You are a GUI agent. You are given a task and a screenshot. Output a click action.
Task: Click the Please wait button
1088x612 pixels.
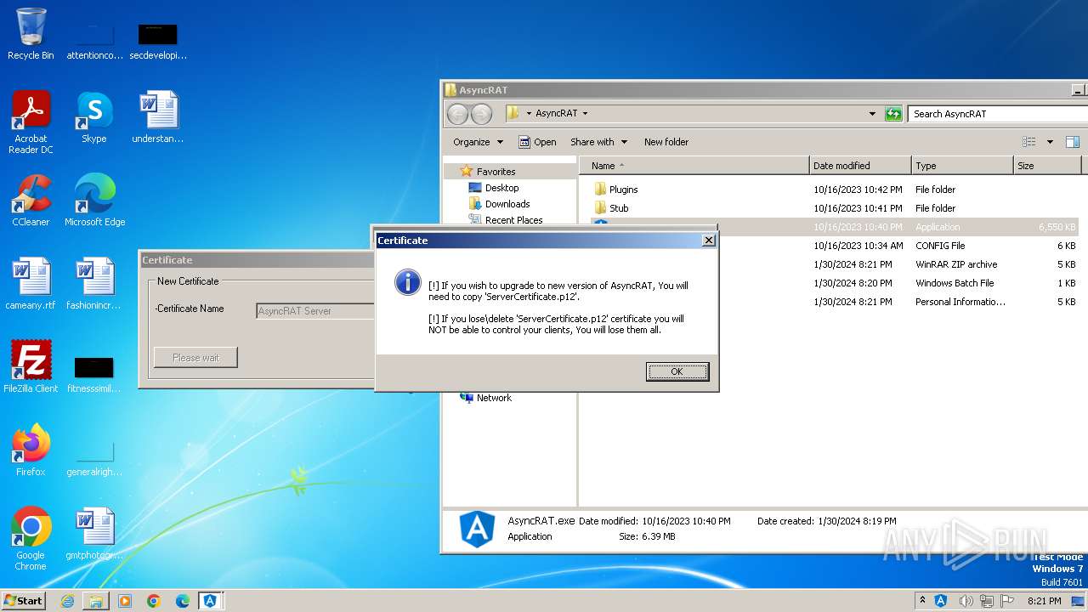coord(195,357)
